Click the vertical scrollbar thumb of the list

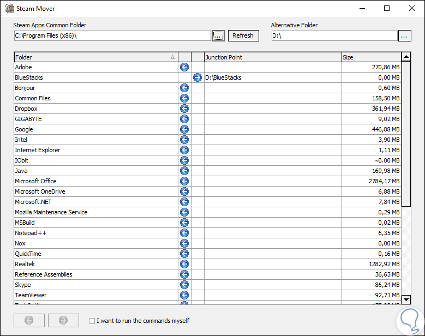406,134
